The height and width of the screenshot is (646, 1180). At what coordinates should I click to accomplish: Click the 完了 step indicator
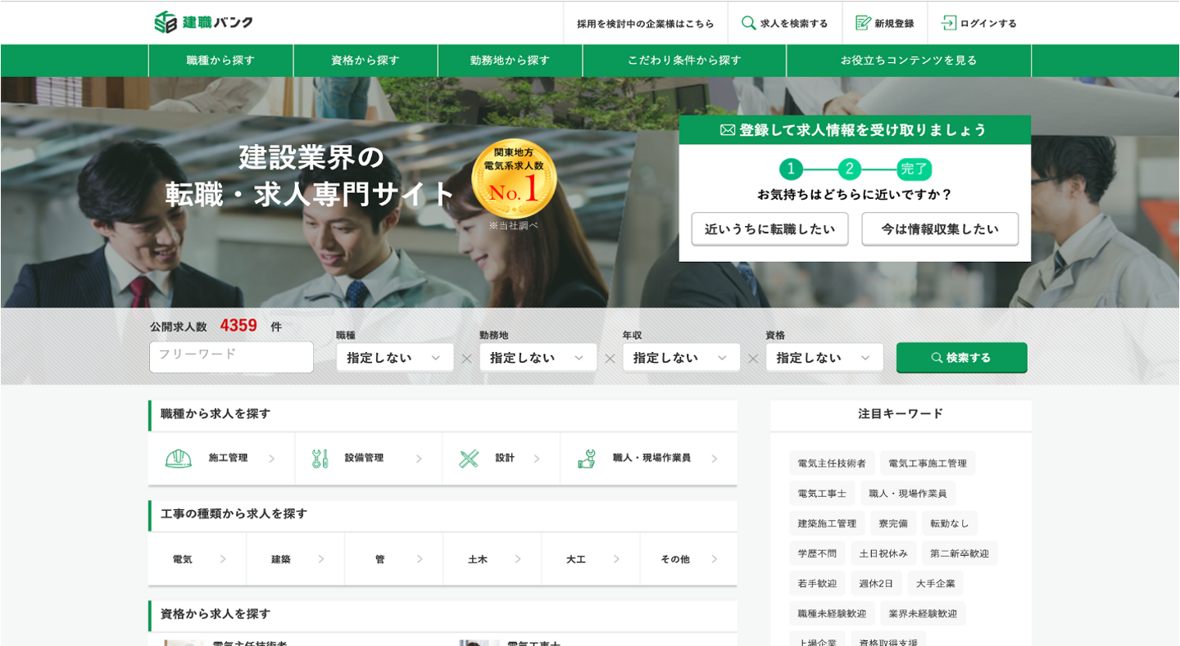click(x=914, y=169)
